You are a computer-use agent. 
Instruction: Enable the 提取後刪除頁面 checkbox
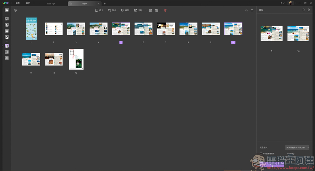tap(261, 153)
